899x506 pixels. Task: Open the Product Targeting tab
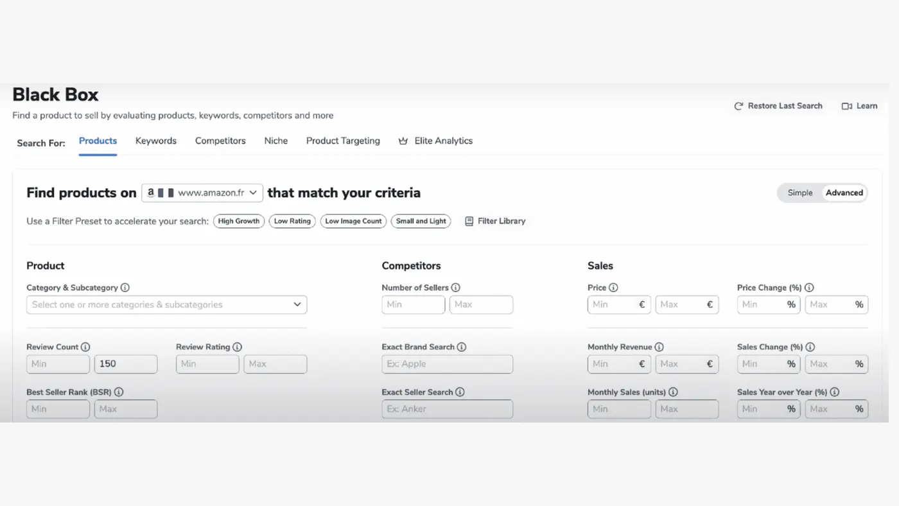343,141
